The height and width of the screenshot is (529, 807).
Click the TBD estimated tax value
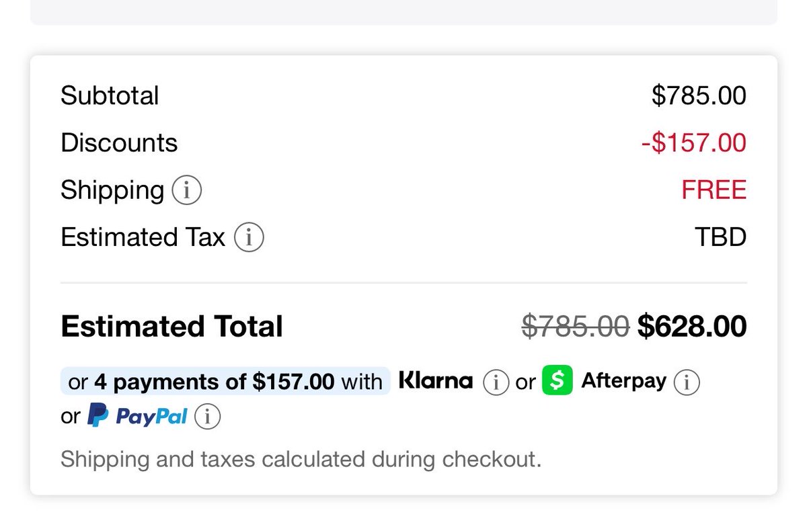pyautogui.click(x=720, y=237)
